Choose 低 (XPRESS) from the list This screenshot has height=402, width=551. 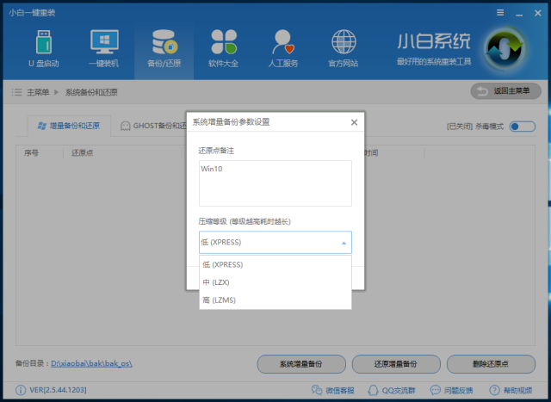(275, 264)
